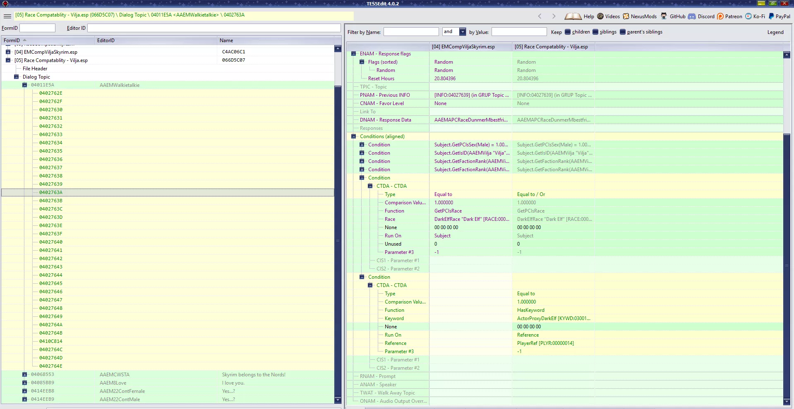Select the PNAM - Previous INFO row label
794x409 pixels.
click(x=385, y=95)
